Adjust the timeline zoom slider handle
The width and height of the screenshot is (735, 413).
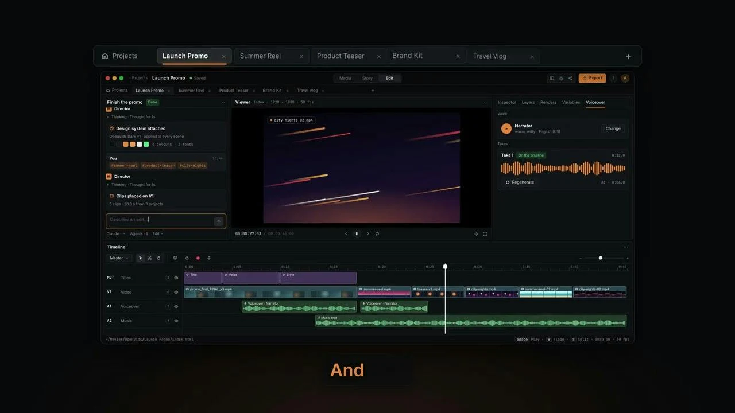(x=601, y=258)
